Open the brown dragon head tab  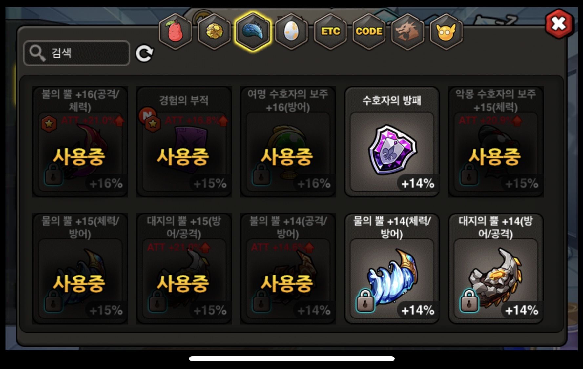tap(407, 31)
